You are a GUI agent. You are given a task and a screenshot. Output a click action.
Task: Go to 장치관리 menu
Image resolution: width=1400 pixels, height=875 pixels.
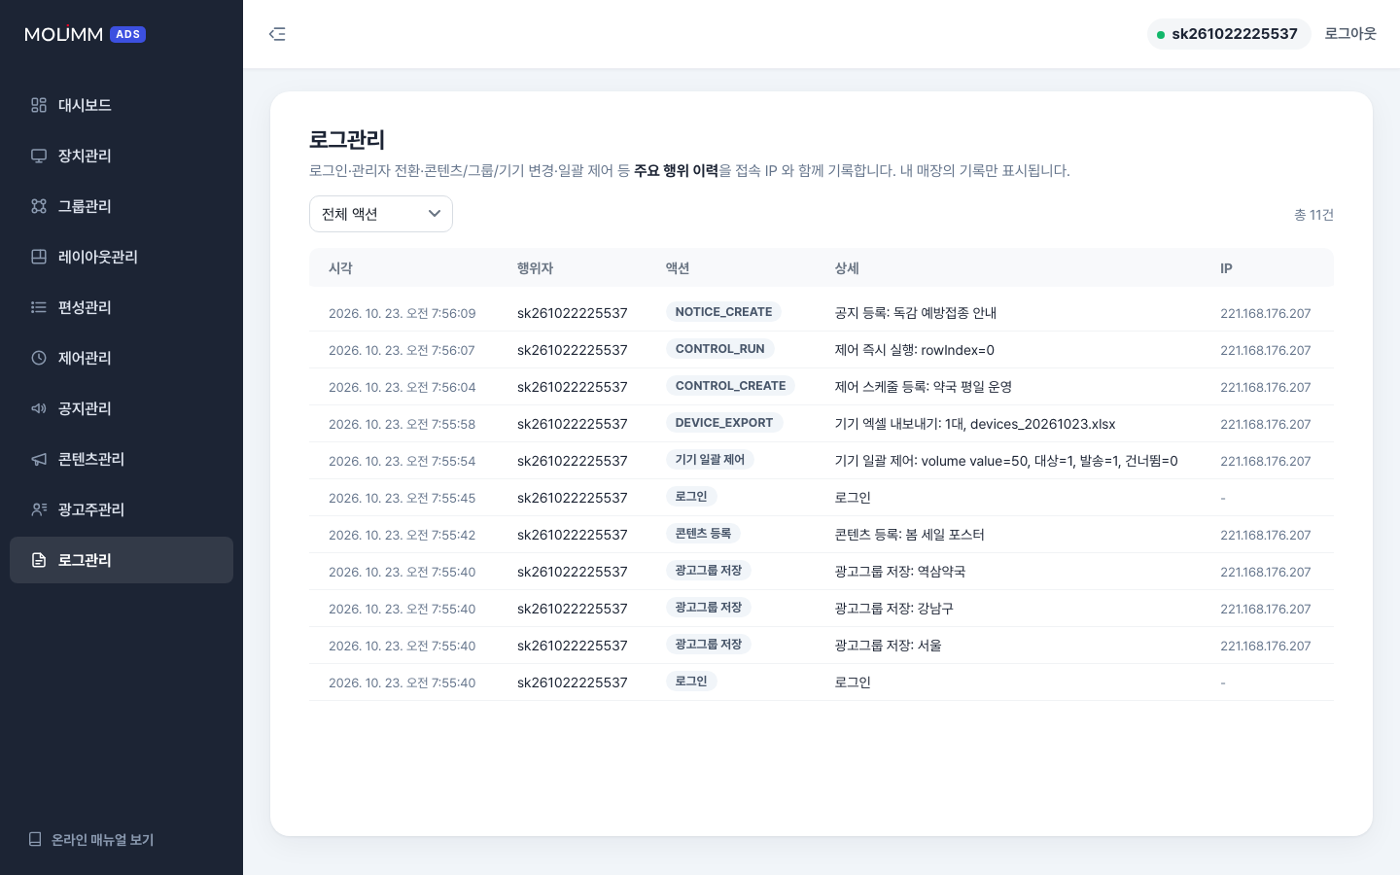[x=122, y=156]
